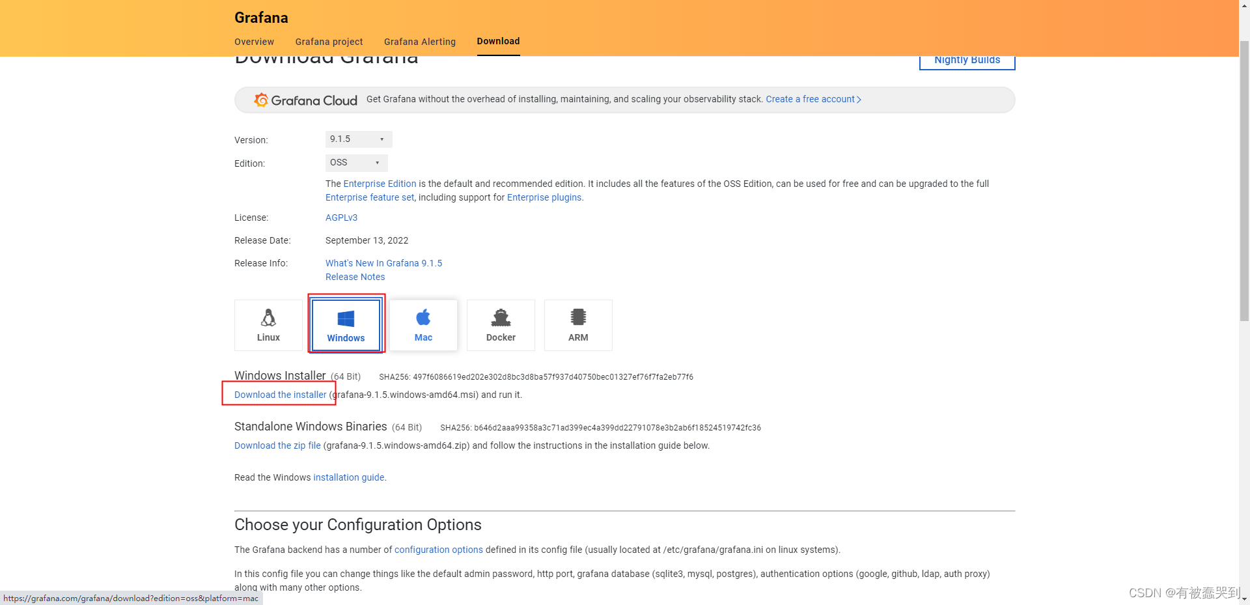Click the scrollbar down arrow
Image resolution: width=1250 pixels, height=605 pixels.
pos(1244,598)
